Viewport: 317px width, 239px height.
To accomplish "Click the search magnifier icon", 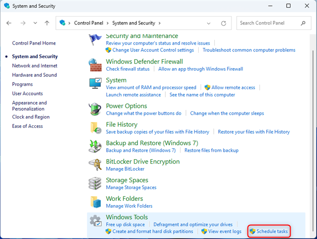I will (303, 23).
